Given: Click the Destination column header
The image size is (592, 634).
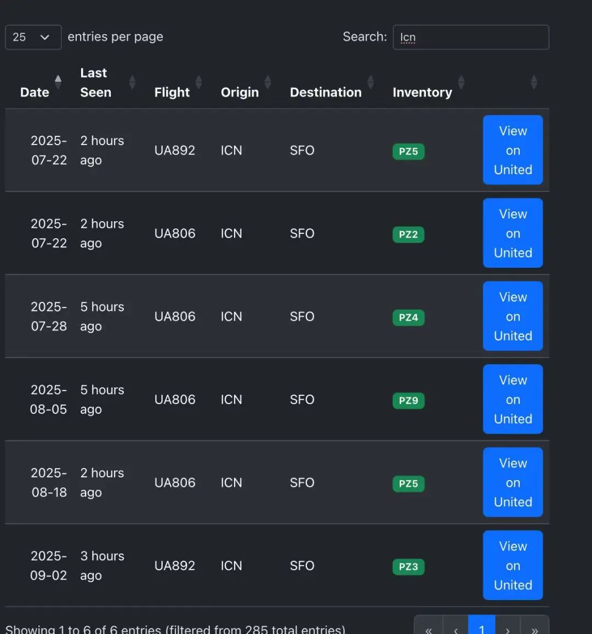Looking at the screenshot, I should pos(326,93).
